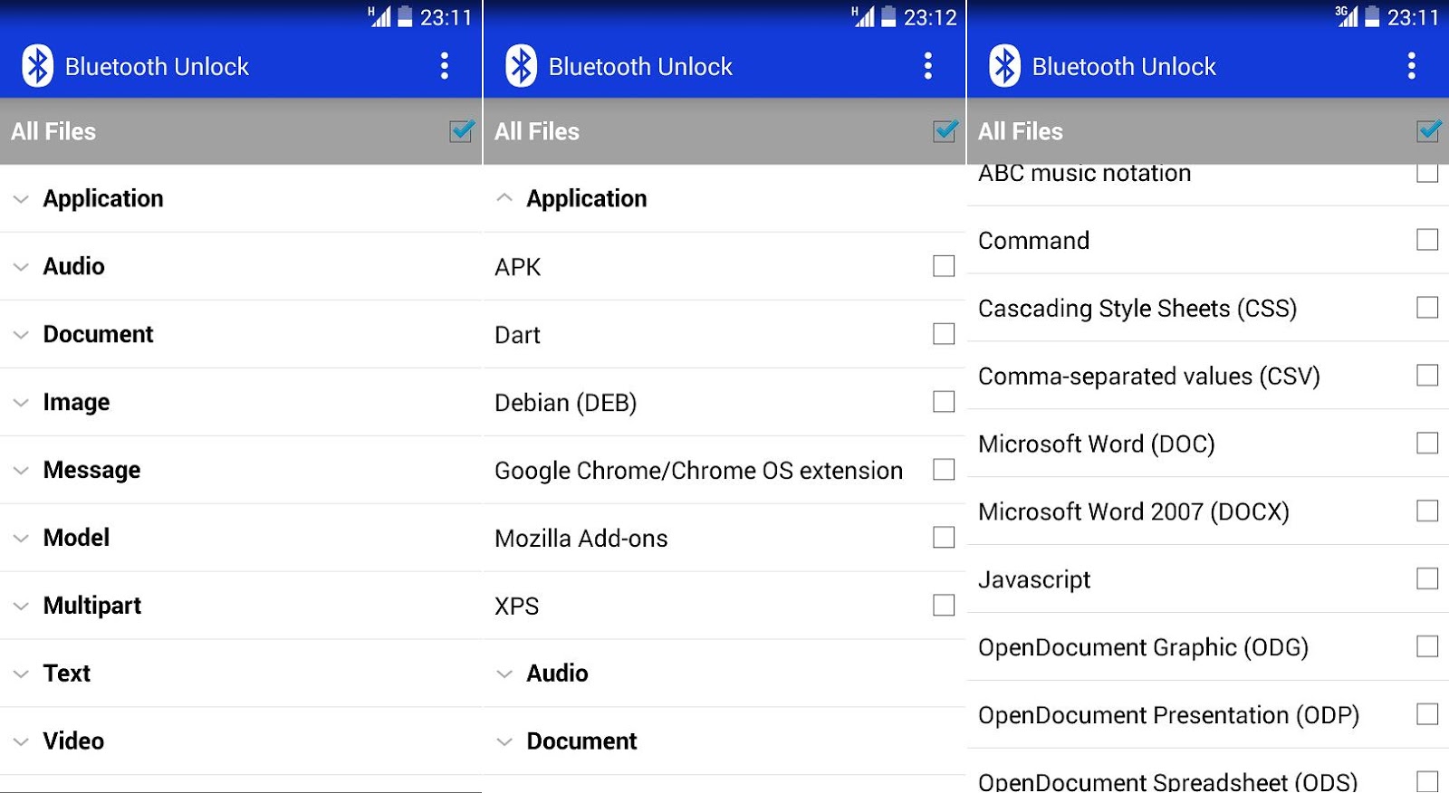Image resolution: width=1449 pixels, height=793 pixels.
Task: Tap Bluetooth Unlock title in the left screen
Action: [157, 67]
